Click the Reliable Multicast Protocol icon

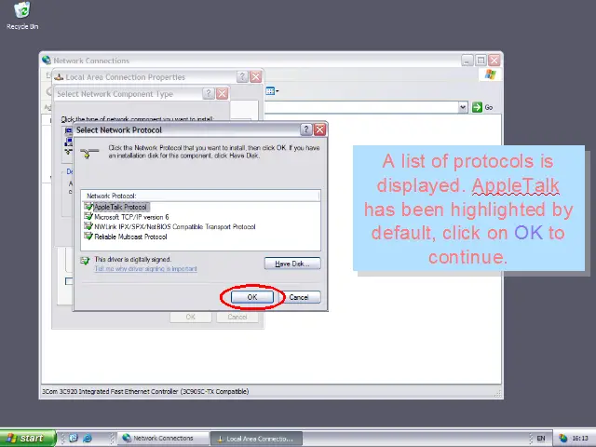pos(88,237)
